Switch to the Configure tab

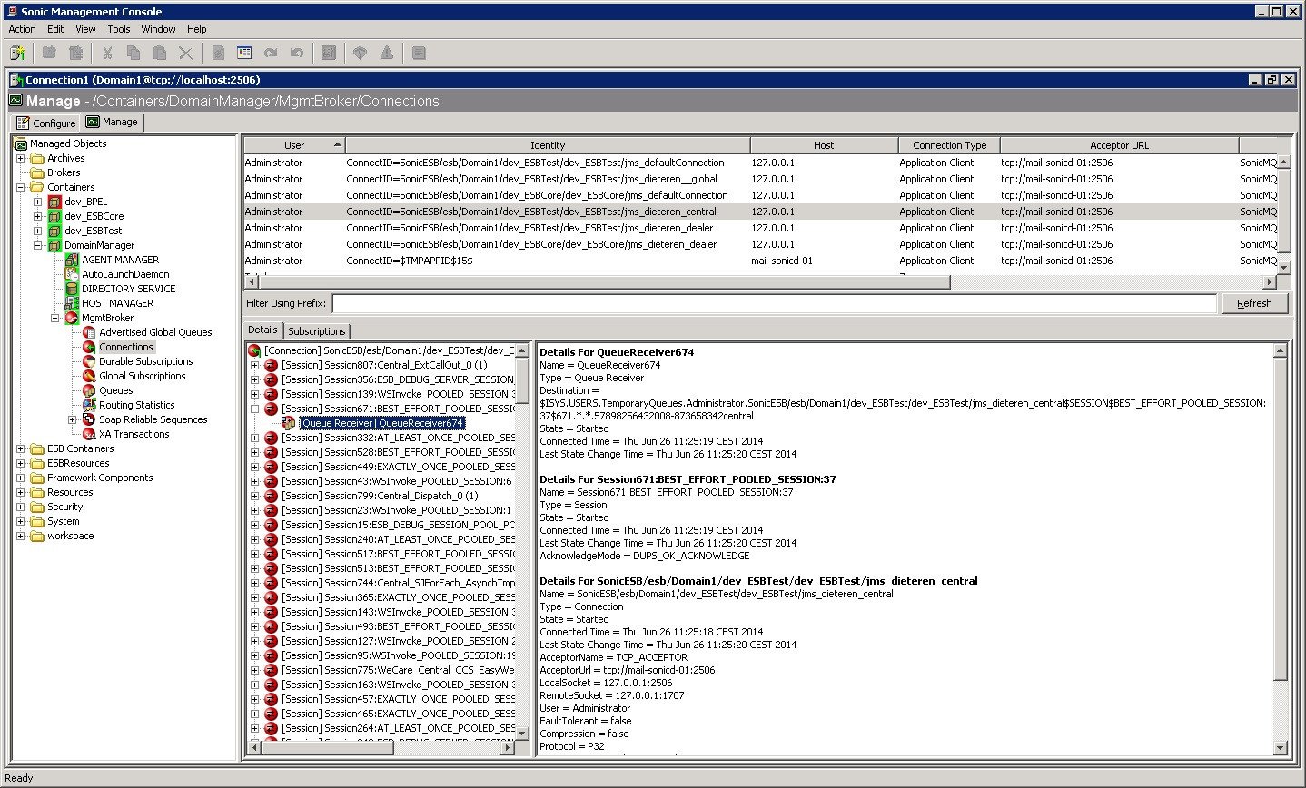coord(45,123)
